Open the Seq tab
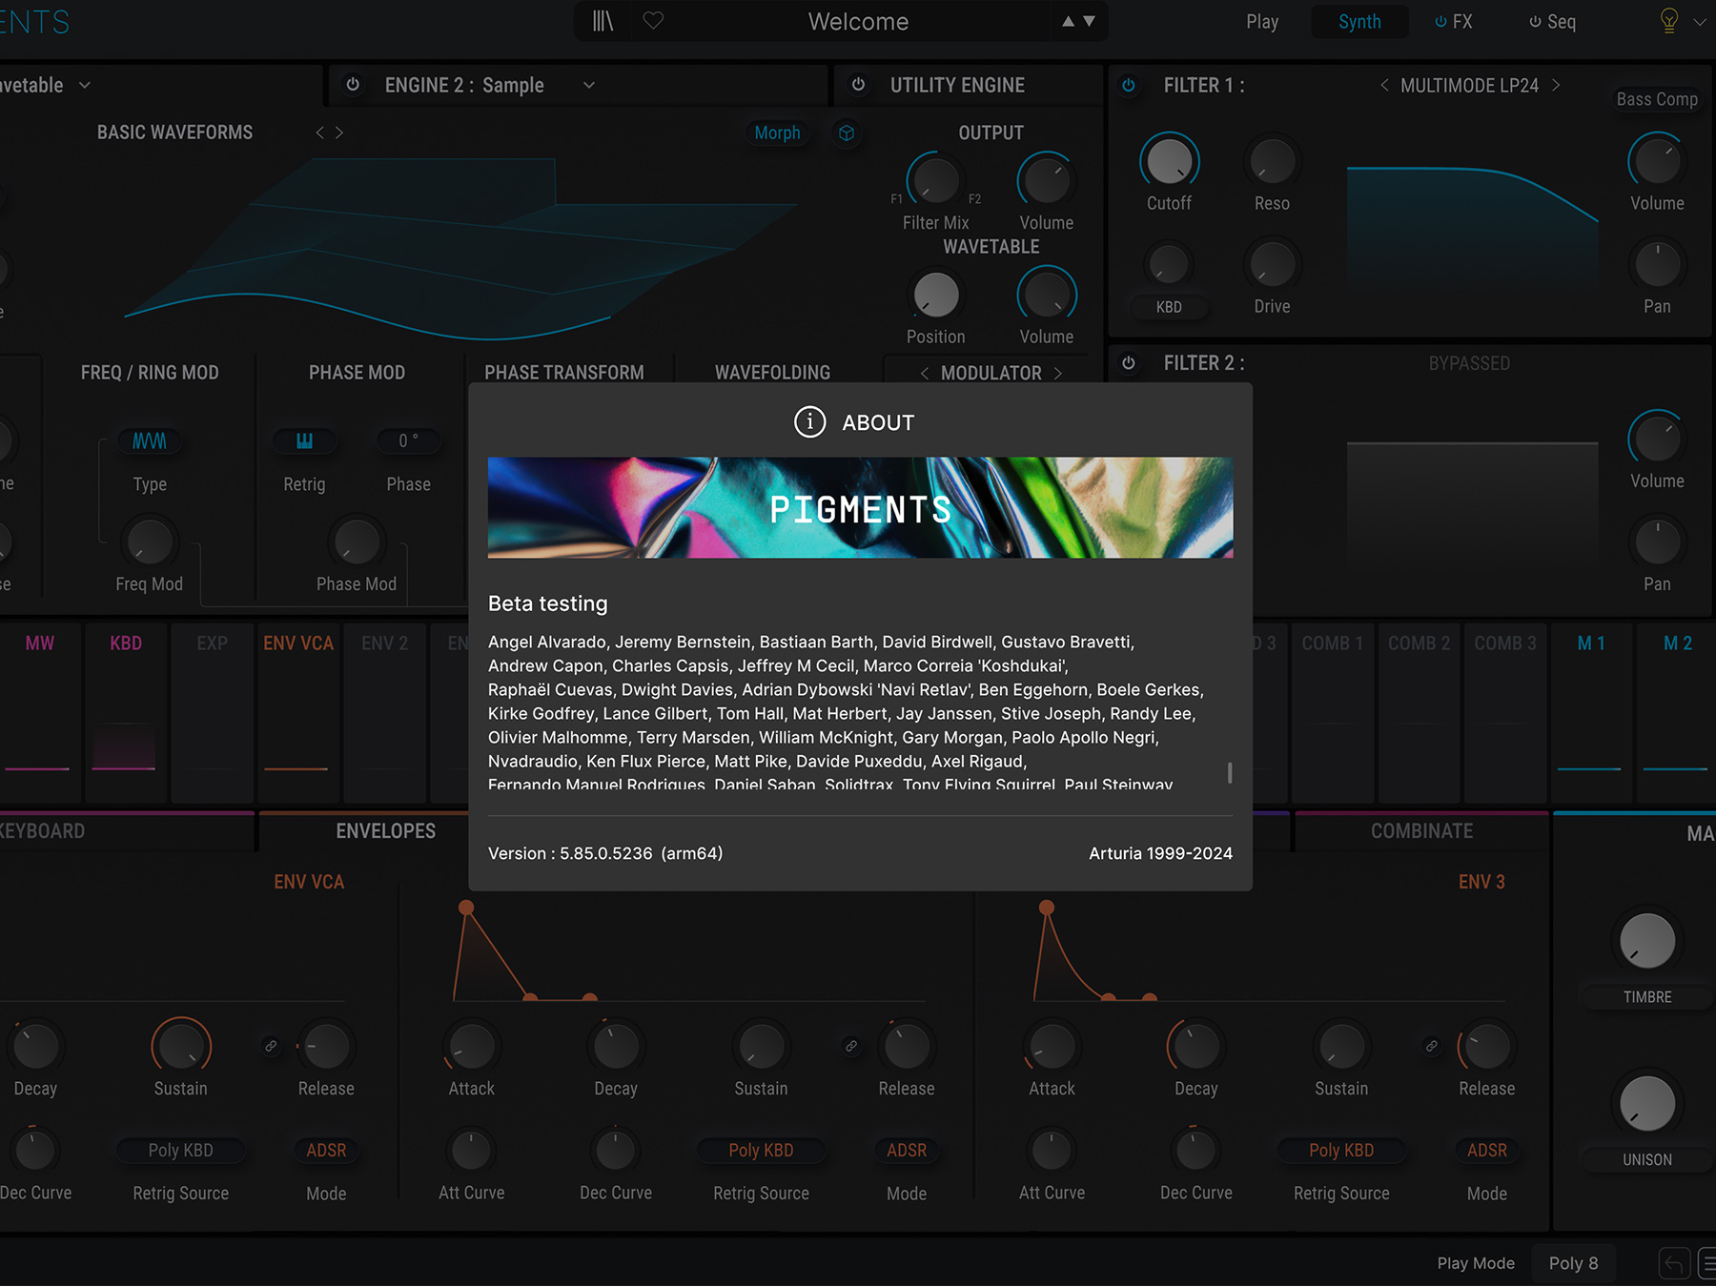Viewport: 1716px width, 1287px height. pyautogui.click(x=1552, y=22)
